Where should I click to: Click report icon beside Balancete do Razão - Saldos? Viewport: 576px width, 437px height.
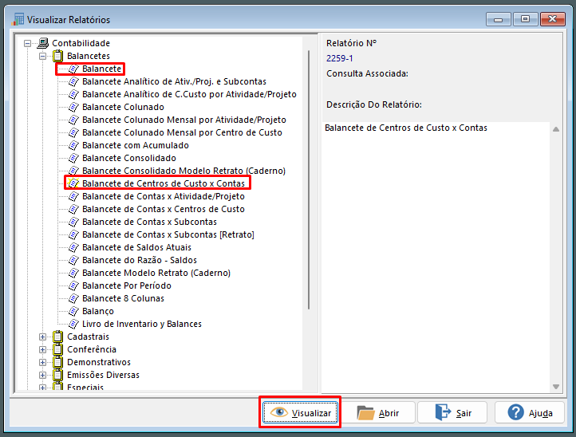pos(73,260)
